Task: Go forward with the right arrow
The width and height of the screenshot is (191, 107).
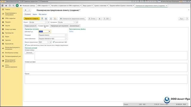Action: (x=29, y=10)
